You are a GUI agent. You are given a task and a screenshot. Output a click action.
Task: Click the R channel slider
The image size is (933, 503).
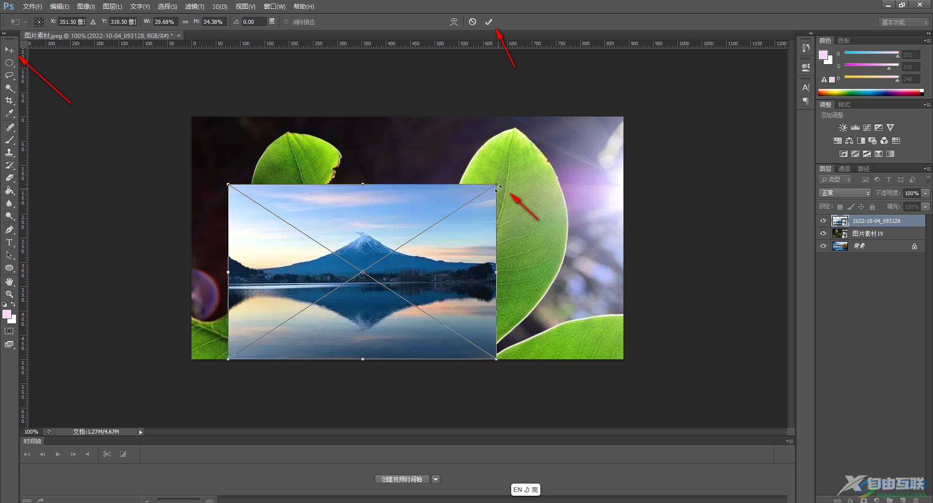pos(872,53)
